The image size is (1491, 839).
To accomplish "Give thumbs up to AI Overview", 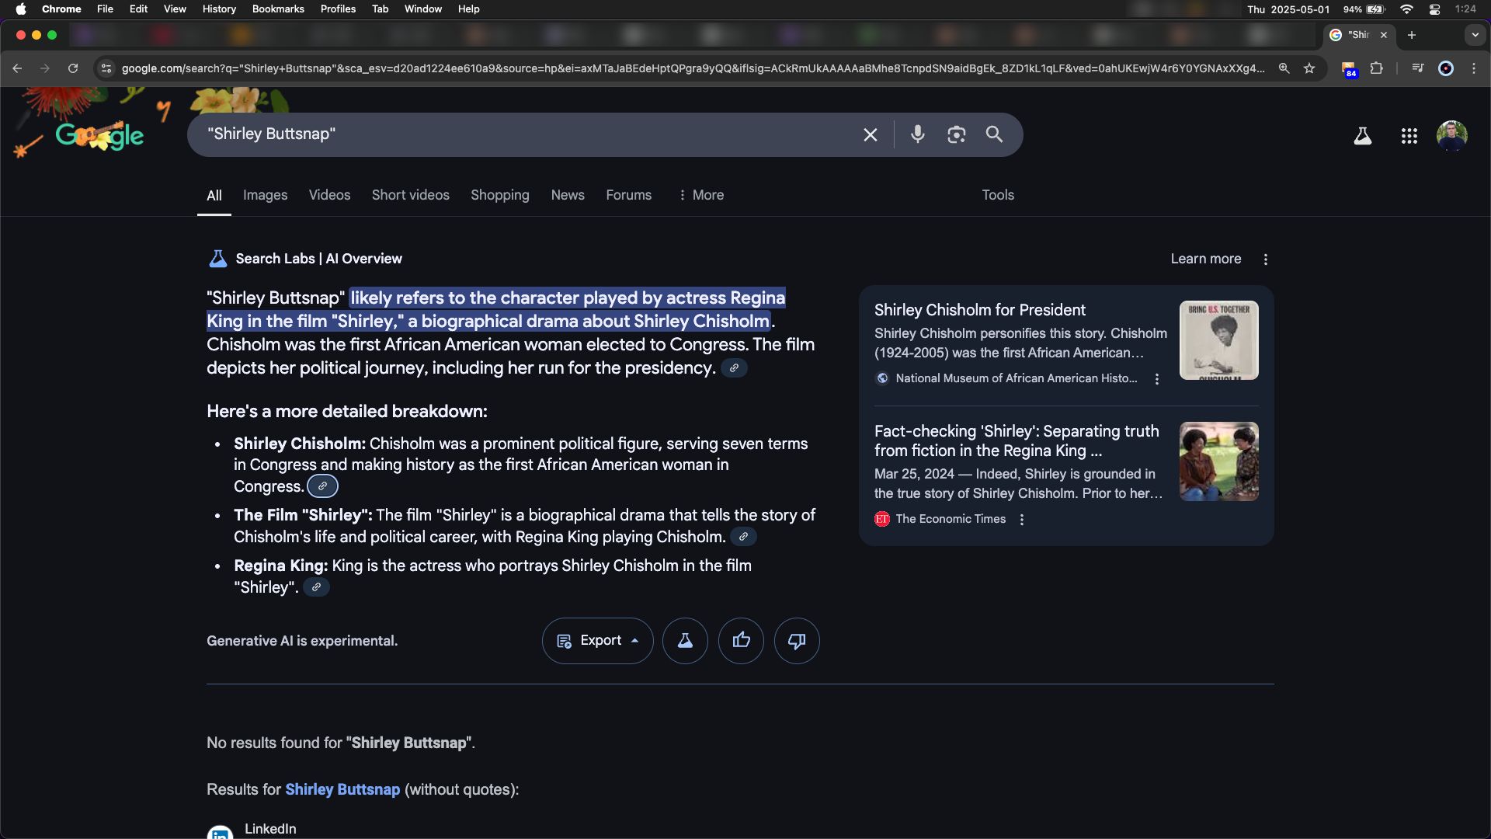I will coord(741,640).
